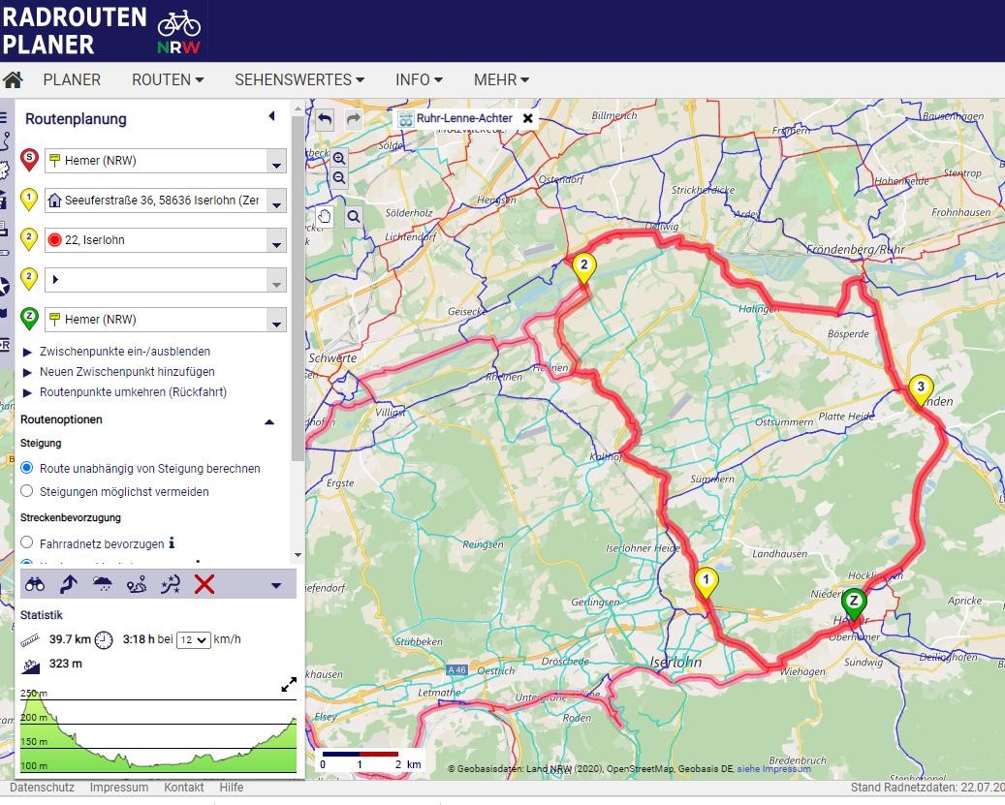This screenshot has height=805, width=1005.
Task: Select 'Route unabhängig von Steigung berechnen'
Action: click(x=27, y=468)
